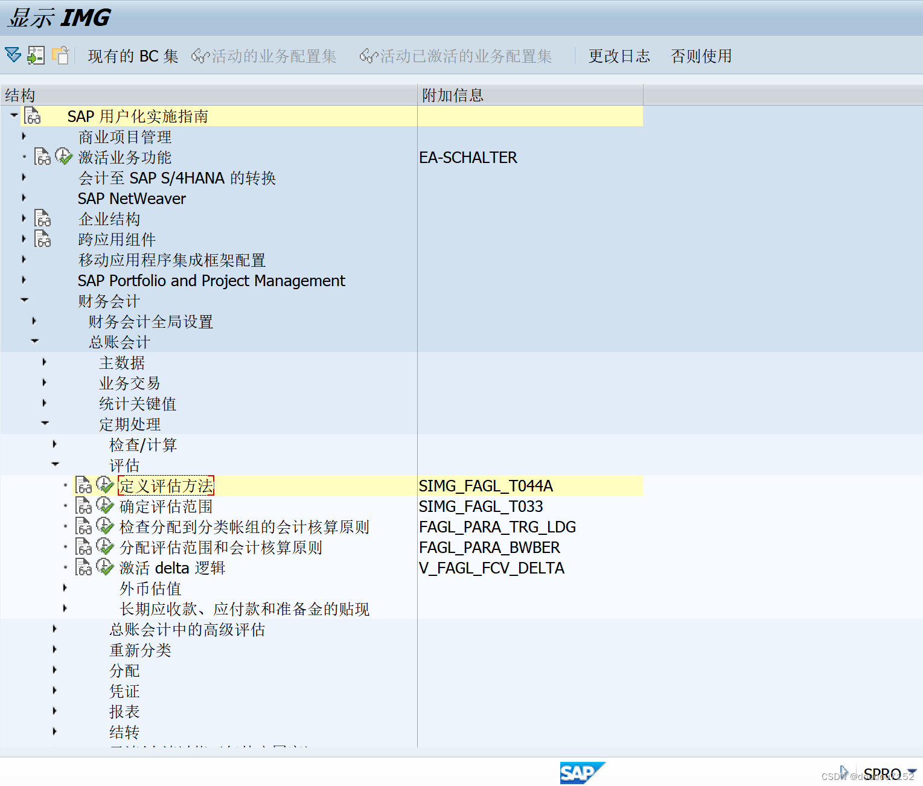Select 报表 tree node
This screenshot has height=786, width=923.
[x=124, y=712]
